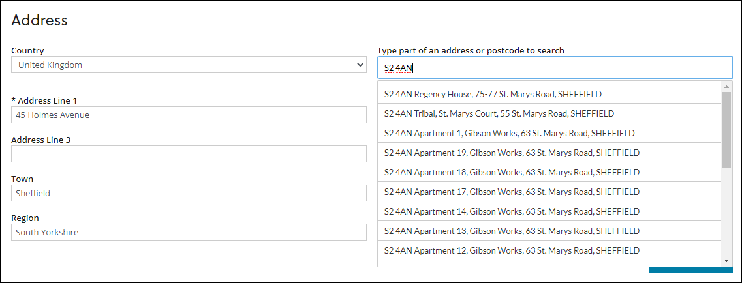Select Tribal, St. Marys Court address
Viewport: 742px width, 283px height.
point(499,113)
